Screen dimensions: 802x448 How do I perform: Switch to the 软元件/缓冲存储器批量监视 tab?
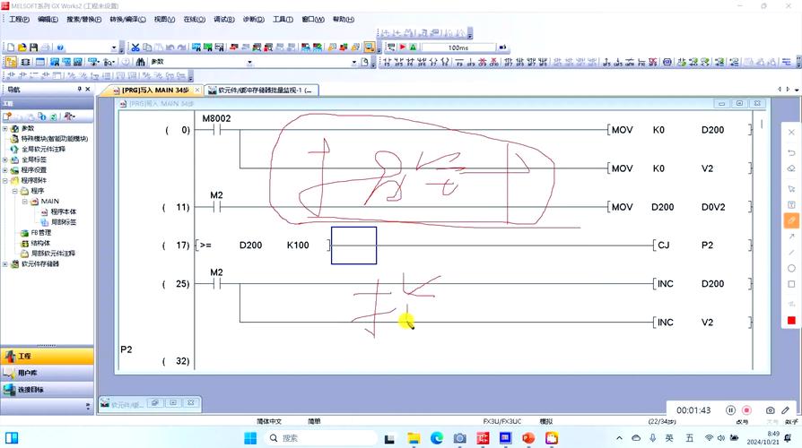[x=261, y=90]
